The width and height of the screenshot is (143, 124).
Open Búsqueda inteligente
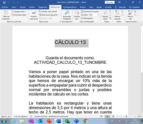tap(67, 15)
